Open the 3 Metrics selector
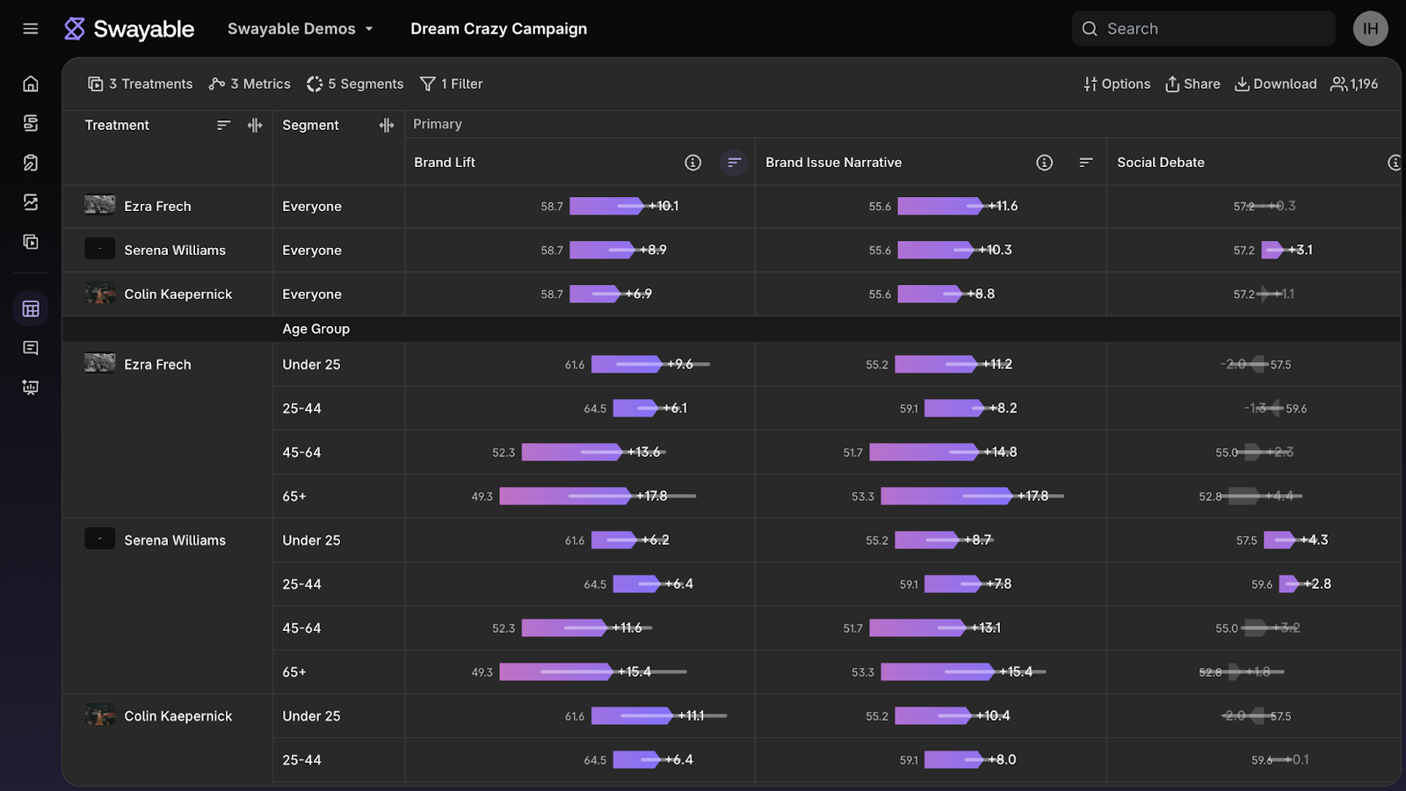 click(250, 84)
